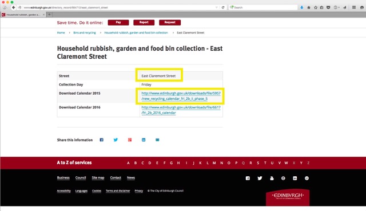This screenshot has height=211, width=366.
Task: Click the address bar URL field
Action: [x=119, y=7]
